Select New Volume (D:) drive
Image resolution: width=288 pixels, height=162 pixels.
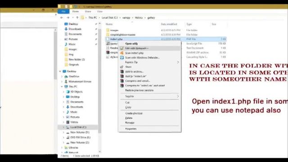[x=80, y=132]
